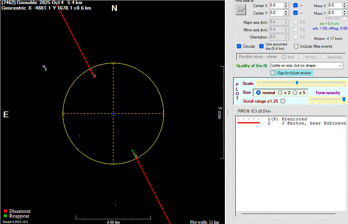Image resolution: width=348 pixels, height=224 pixels.
Task: Increase Mass X using the up arrow
Action: click(x=344, y=4)
